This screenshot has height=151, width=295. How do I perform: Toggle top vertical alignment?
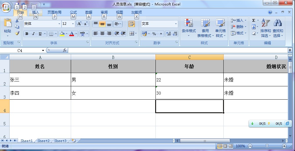pyautogui.click(x=95, y=24)
